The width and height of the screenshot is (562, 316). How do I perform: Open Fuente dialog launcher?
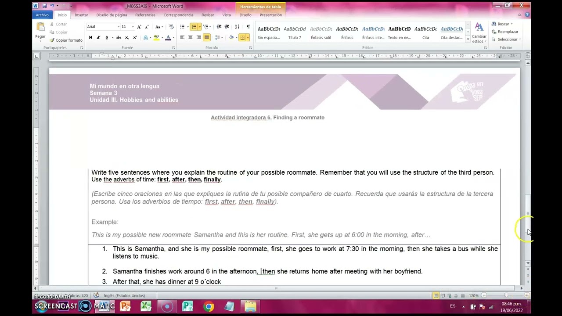[173, 48]
